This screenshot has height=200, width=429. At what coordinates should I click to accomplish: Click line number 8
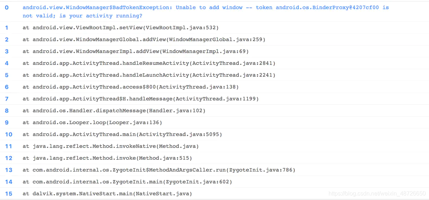tap(7, 111)
